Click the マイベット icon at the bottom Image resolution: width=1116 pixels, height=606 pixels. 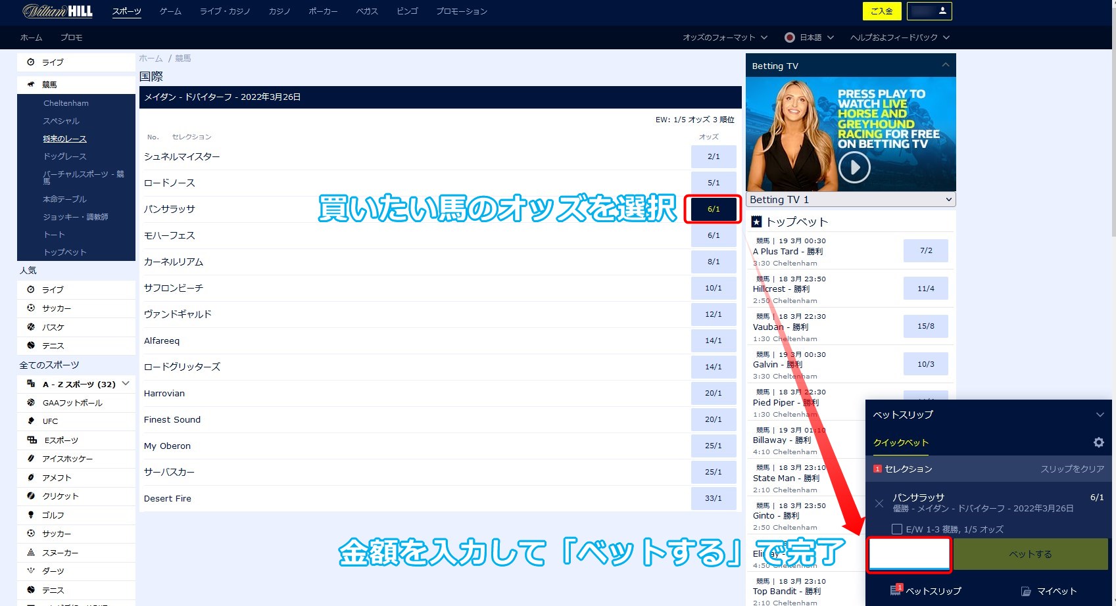pyautogui.click(x=1026, y=592)
